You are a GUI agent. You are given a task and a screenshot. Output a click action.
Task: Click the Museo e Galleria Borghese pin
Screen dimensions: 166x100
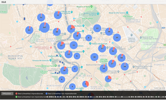[98, 14]
